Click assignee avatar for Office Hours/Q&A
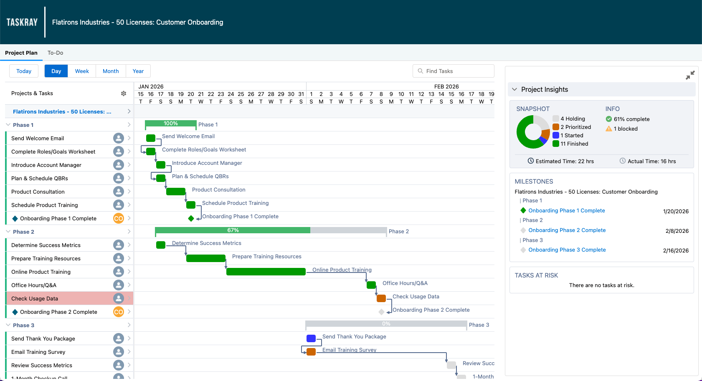This screenshot has height=381, width=702. point(119,285)
